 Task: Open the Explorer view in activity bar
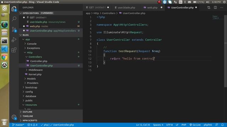14,9
